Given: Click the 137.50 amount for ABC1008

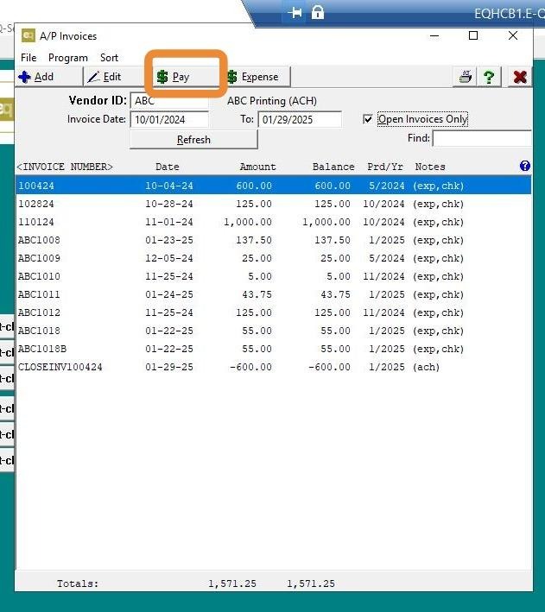Looking at the screenshot, I should pyautogui.click(x=254, y=240).
